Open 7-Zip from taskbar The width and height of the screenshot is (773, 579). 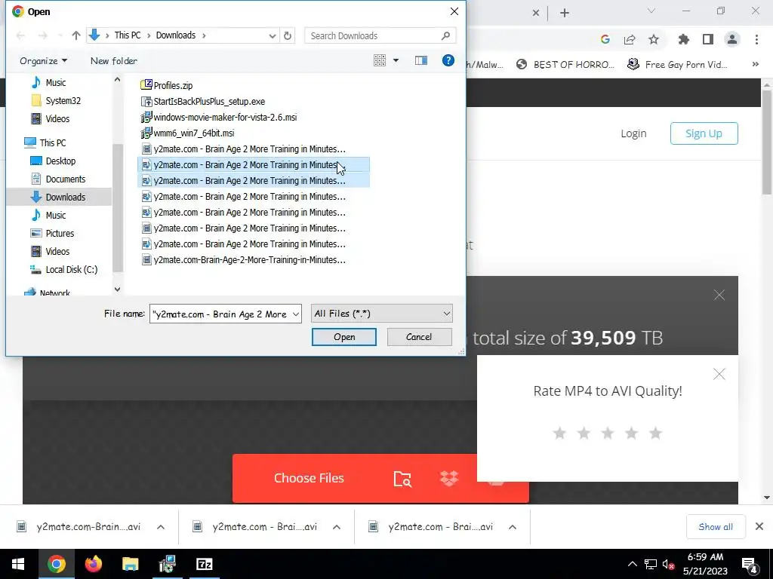coord(204,564)
